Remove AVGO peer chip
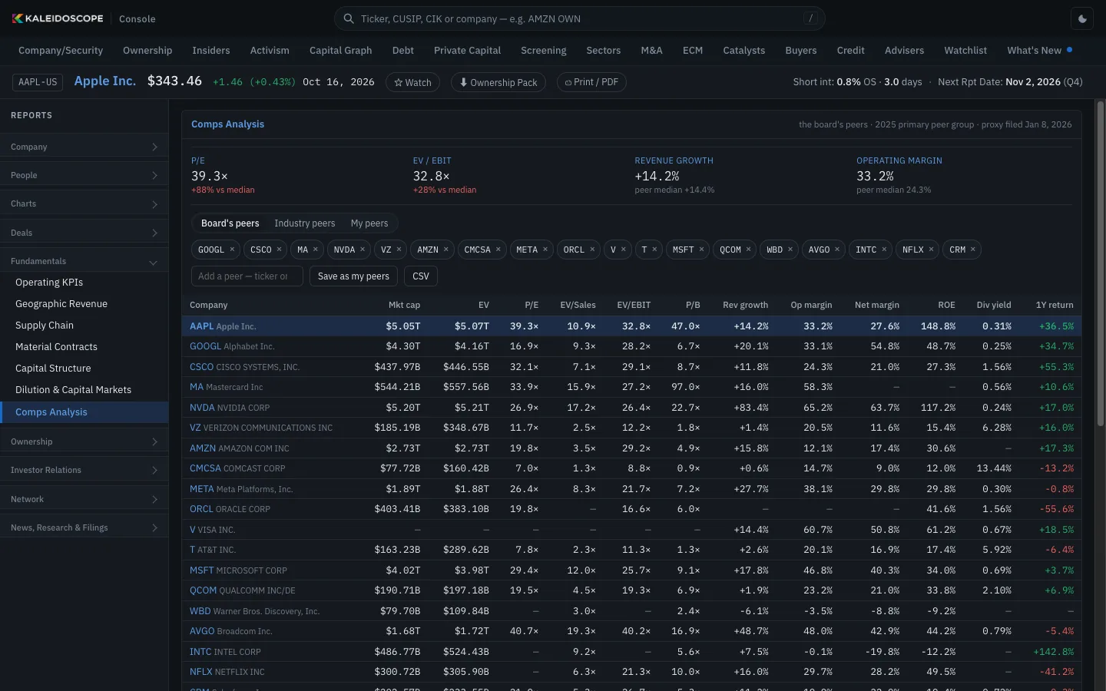This screenshot has width=1106, height=691. coord(837,250)
